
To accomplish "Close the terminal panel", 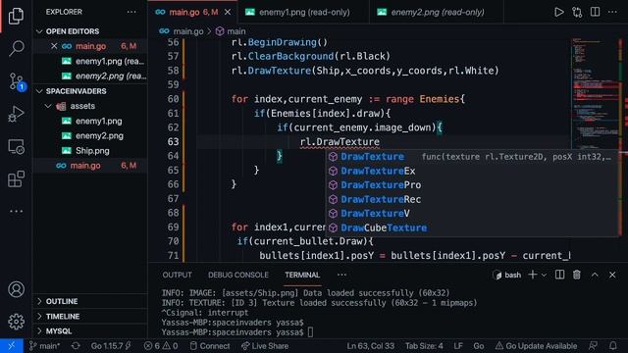I will (x=612, y=275).
